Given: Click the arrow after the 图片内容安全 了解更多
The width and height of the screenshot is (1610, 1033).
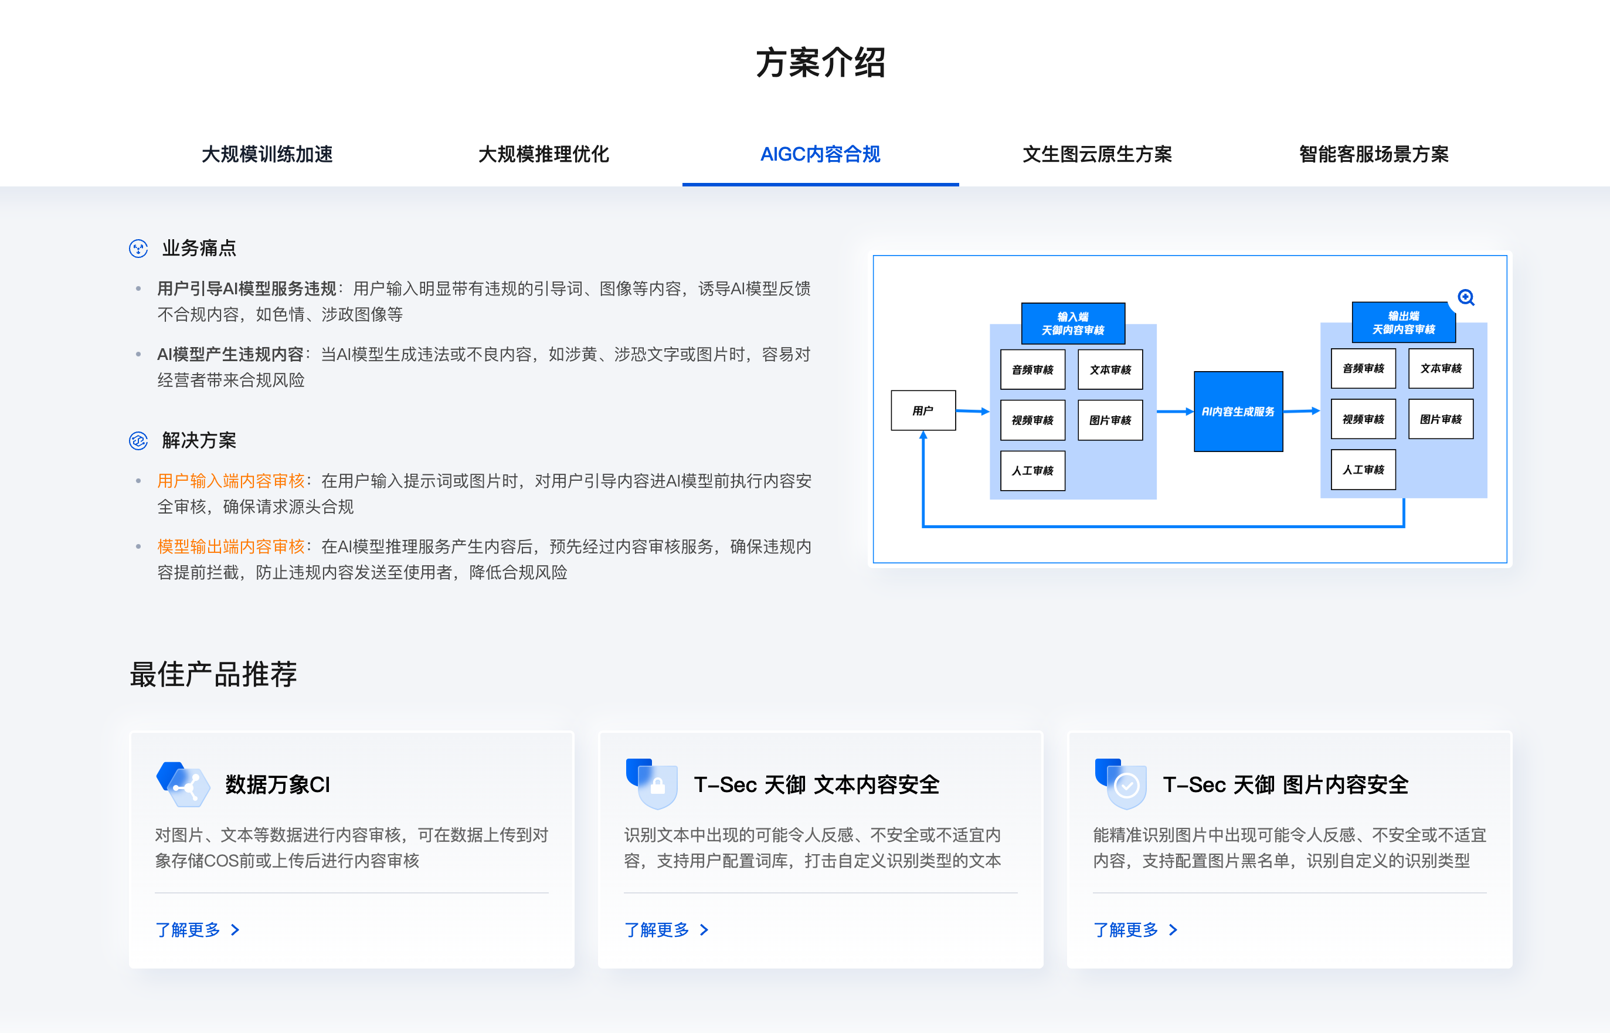Looking at the screenshot, I should click(1173, 930).
